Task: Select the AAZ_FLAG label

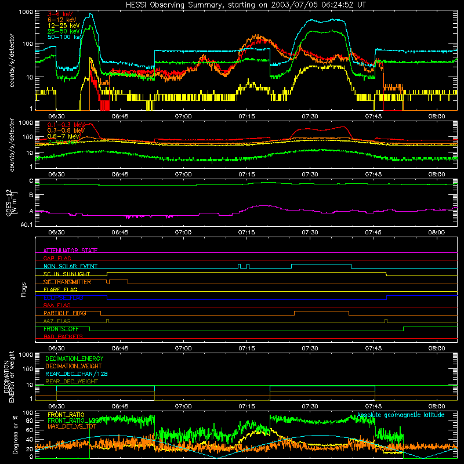Action: [57, 321]
